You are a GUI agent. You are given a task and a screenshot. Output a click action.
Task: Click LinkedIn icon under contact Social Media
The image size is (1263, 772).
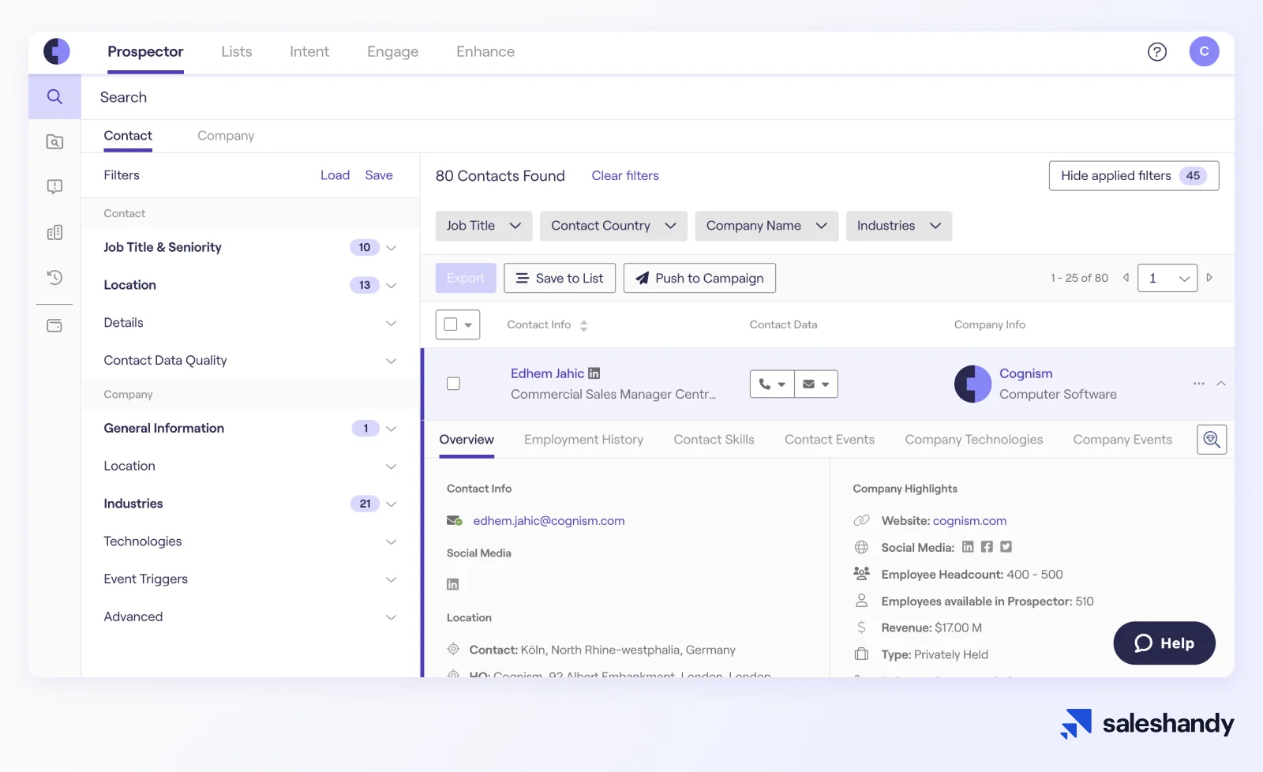click(x=452, y=584)
